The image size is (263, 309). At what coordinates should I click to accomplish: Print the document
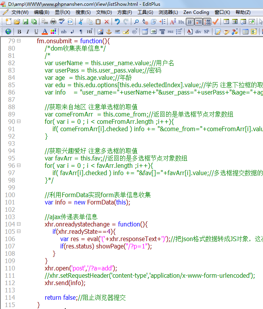coord(53,22)
